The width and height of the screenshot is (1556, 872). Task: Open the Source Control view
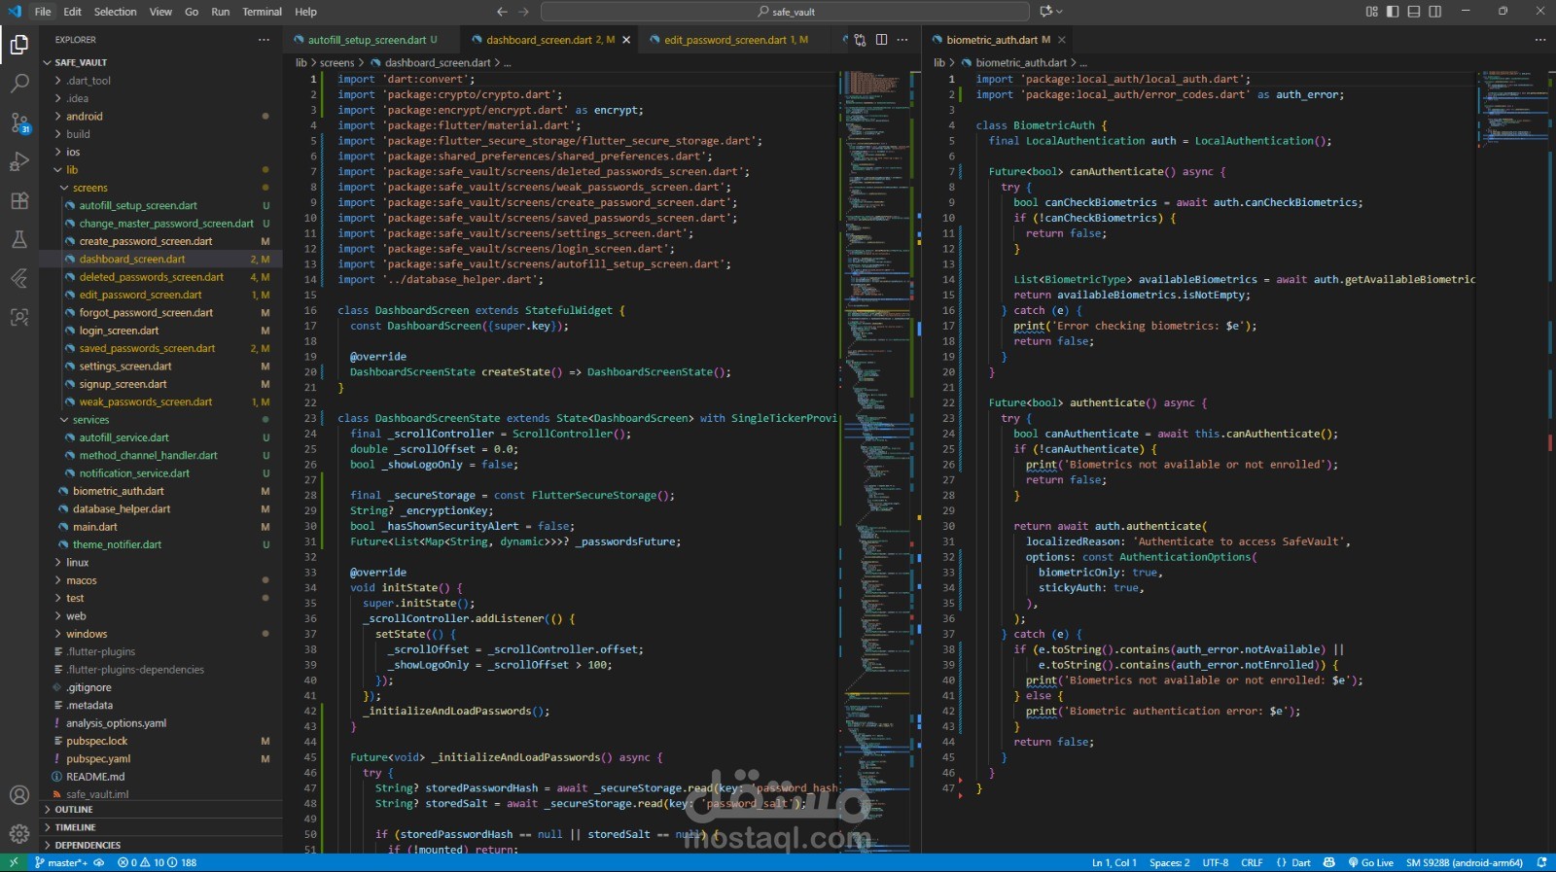point(19,123)
